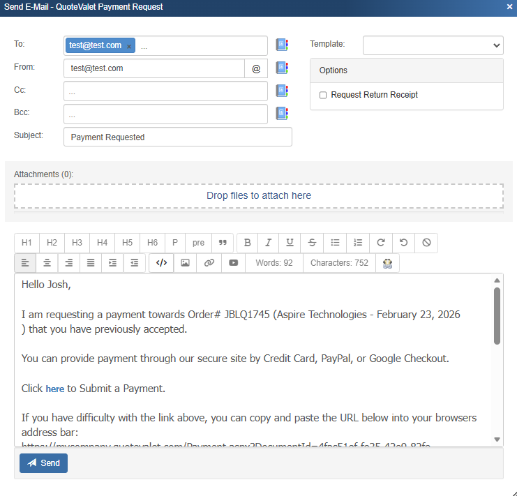Apply italic formatting in editor

click(x=269, y=243)
